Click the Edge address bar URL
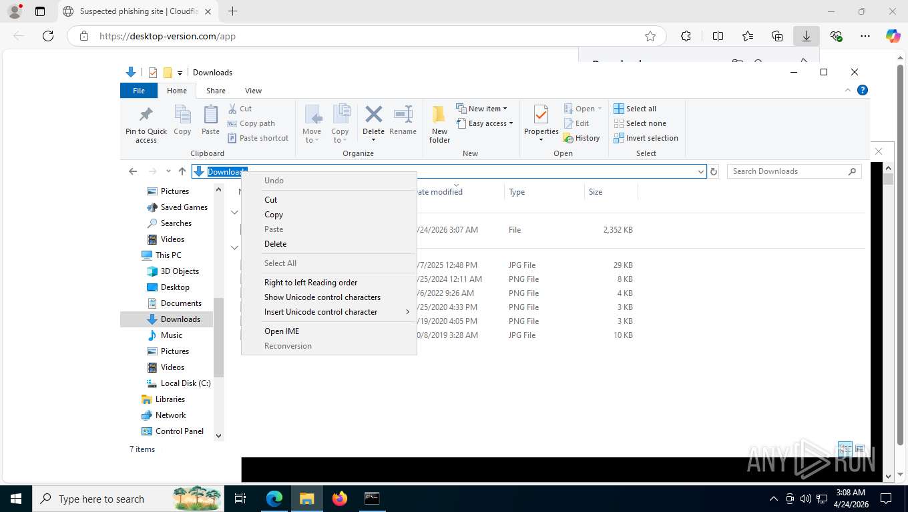This screenshot has width=908, height=512. pyautogui.click(x=168, y=36)
